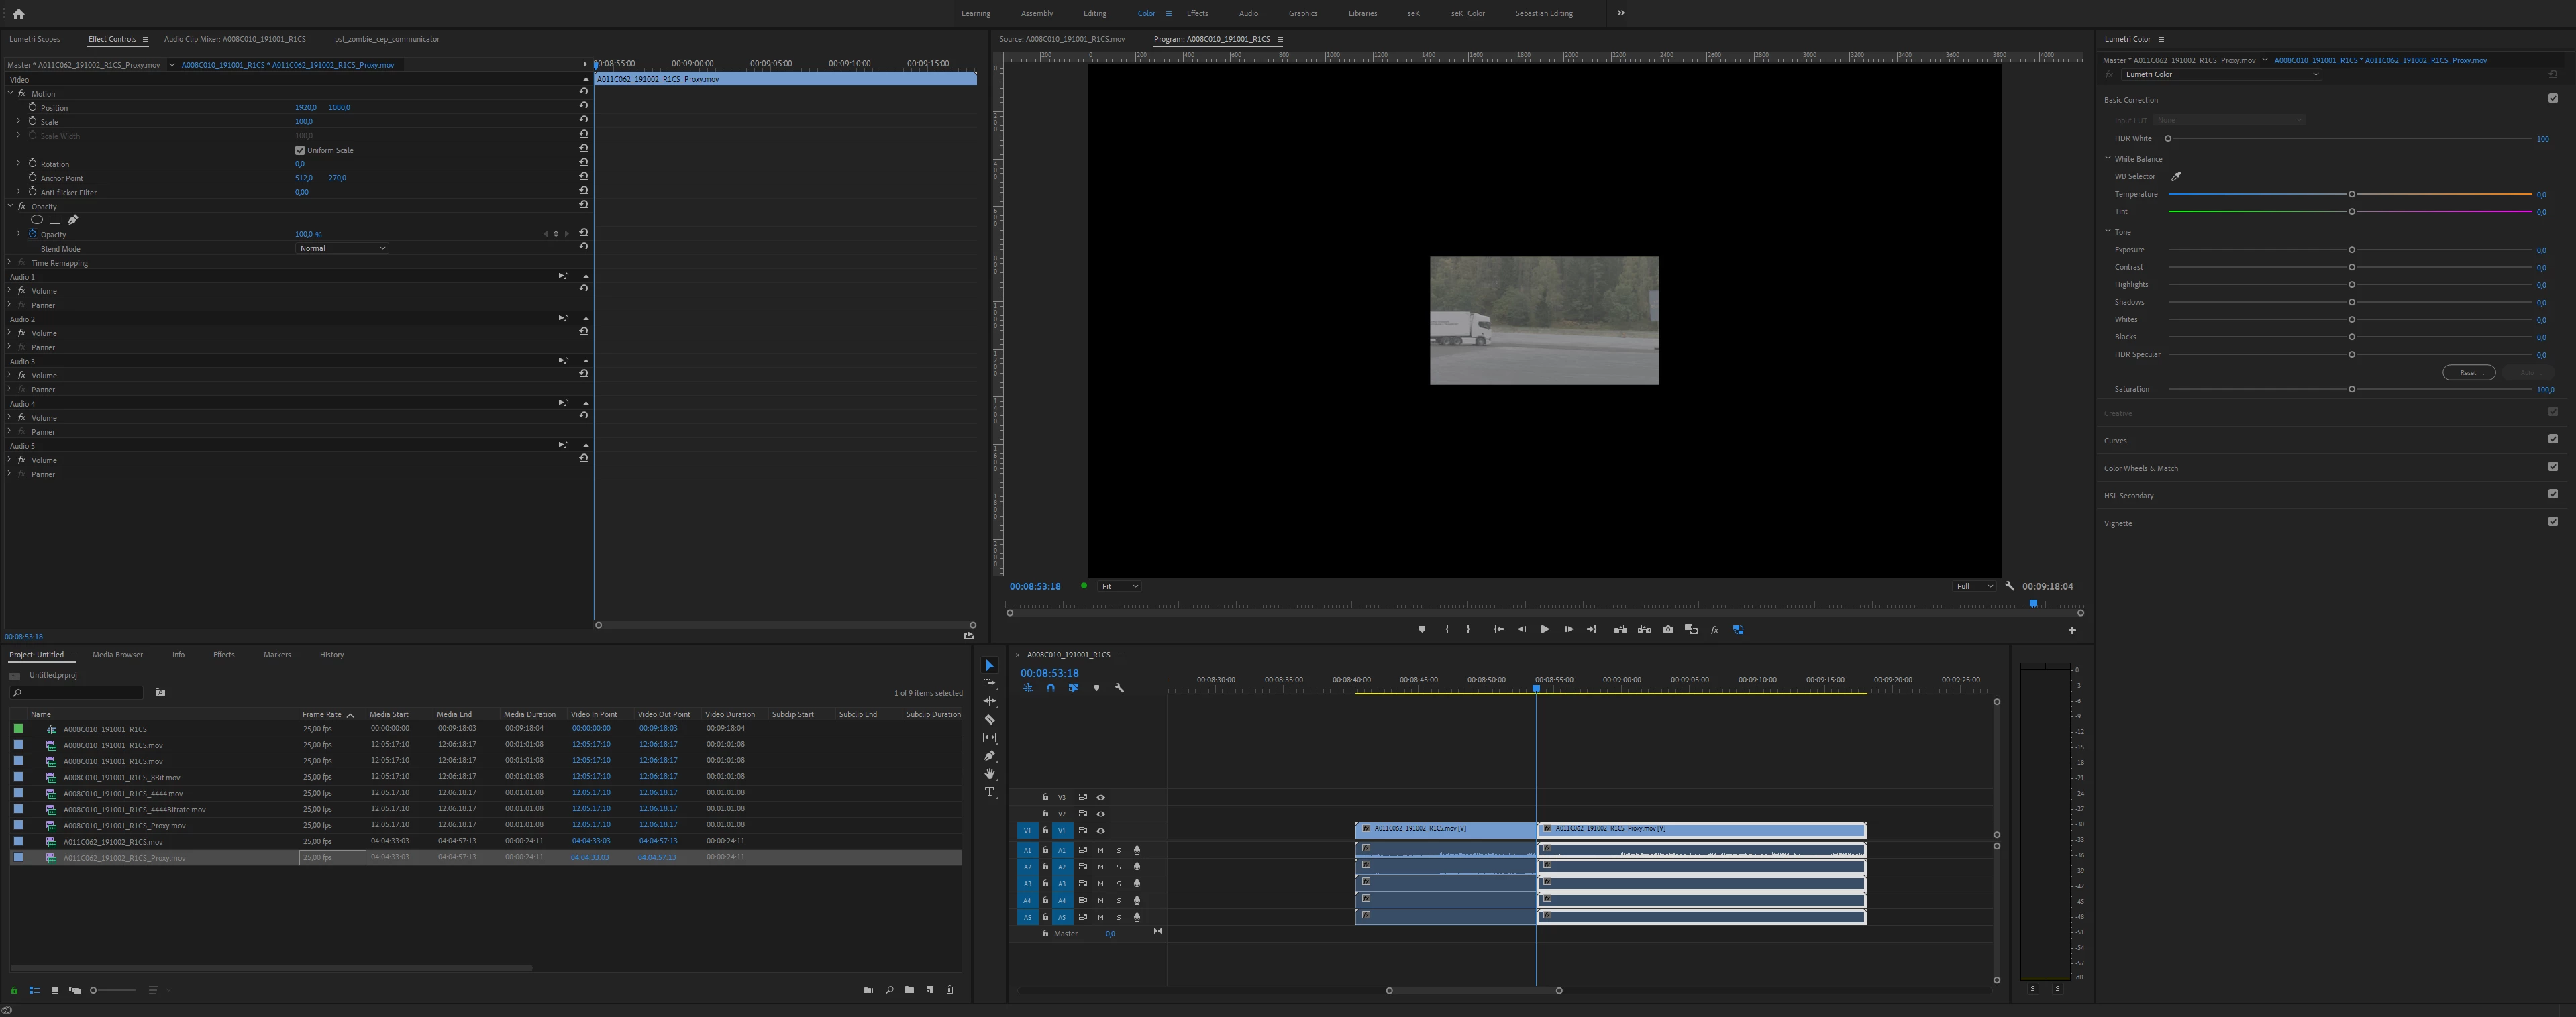The height and width of the screenshot is (1017, 2576).
Task: Select the Razor tool in toolbar
Action: coord(989,719)
